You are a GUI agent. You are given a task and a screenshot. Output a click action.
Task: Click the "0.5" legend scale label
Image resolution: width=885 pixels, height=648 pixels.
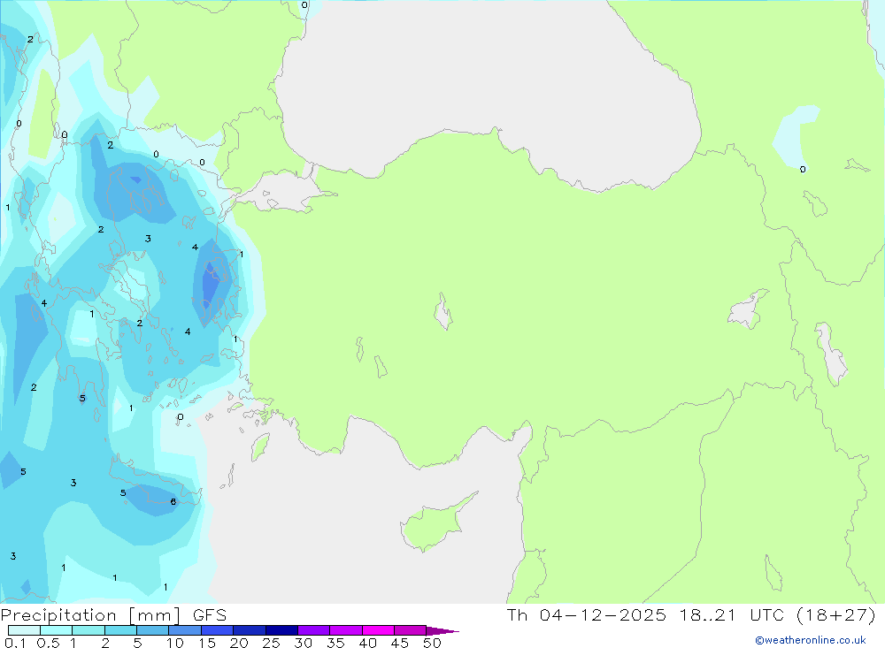pos(49,643)
